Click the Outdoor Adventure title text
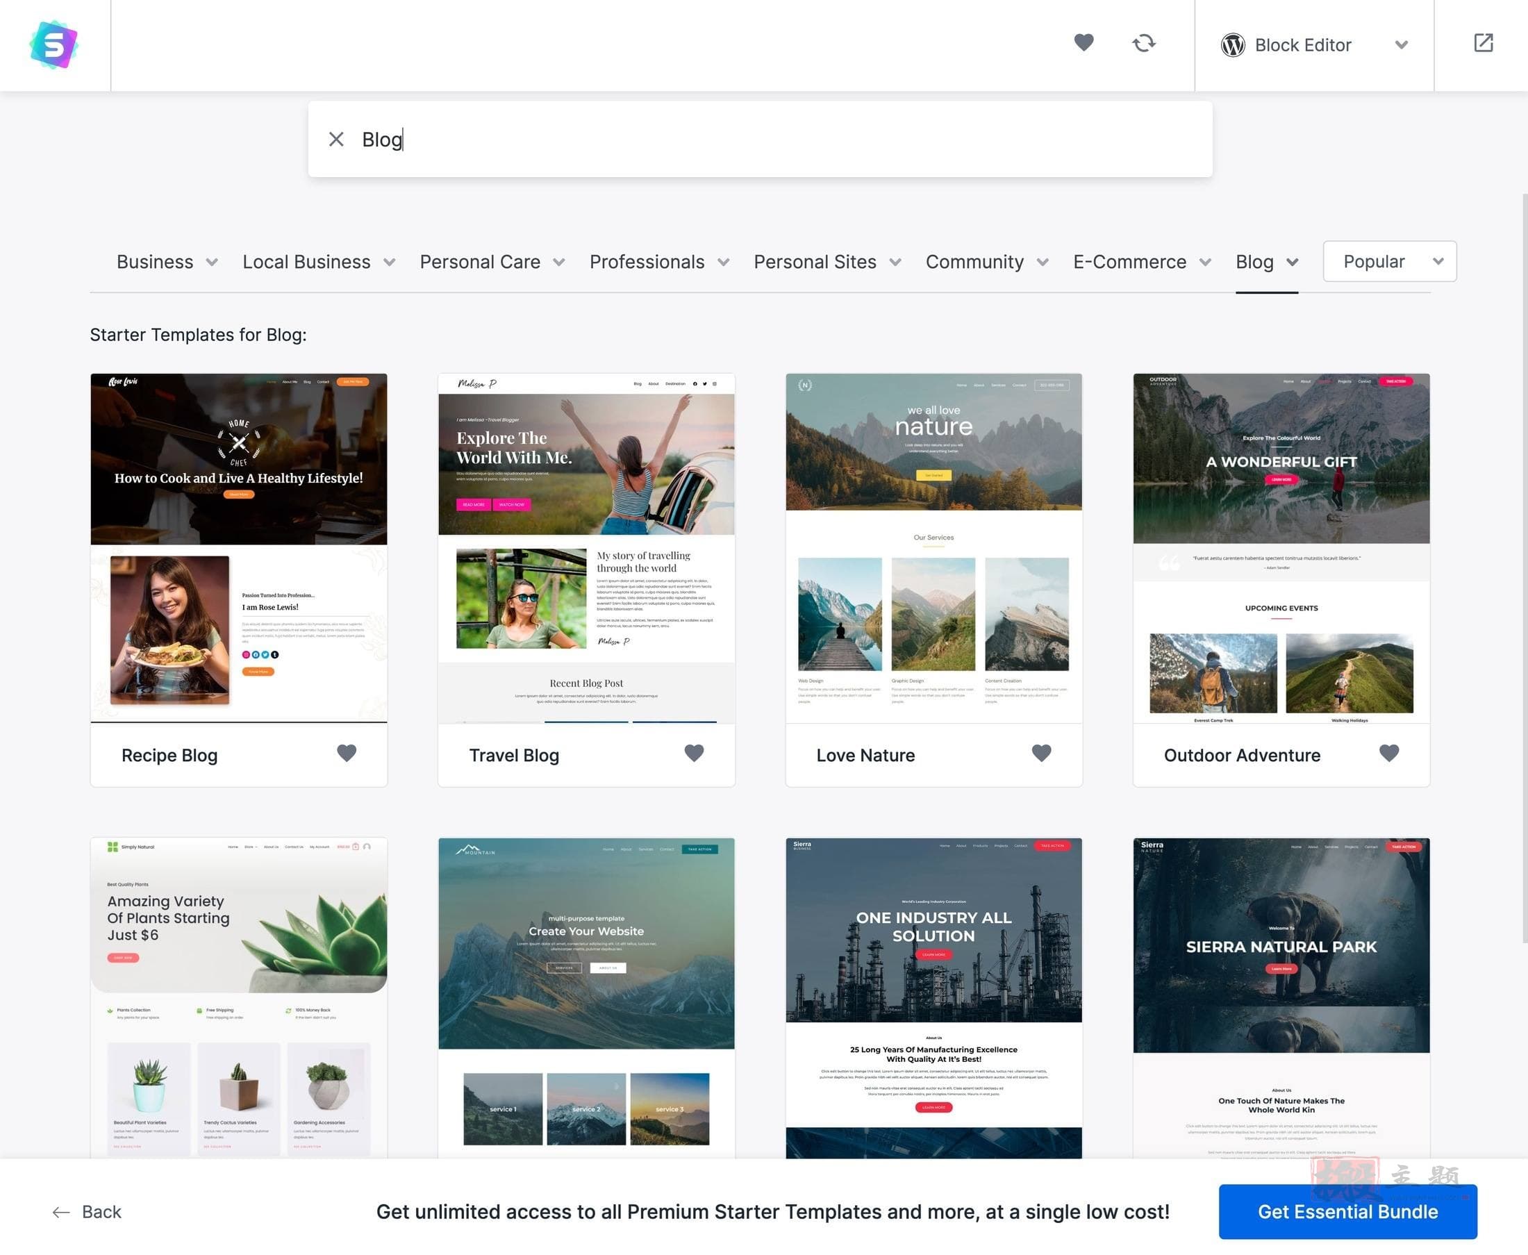Viewport: 1528px width, 1255px height. 1242,755
